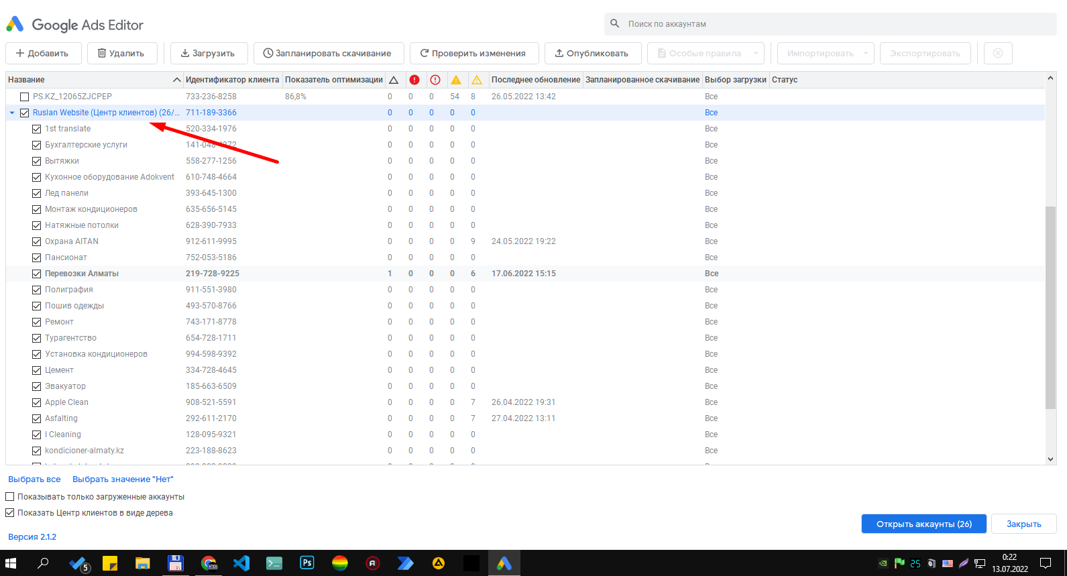Sort by solid yellow warning column header
This screenshot has height=576, width=1067.
[456, 80]
